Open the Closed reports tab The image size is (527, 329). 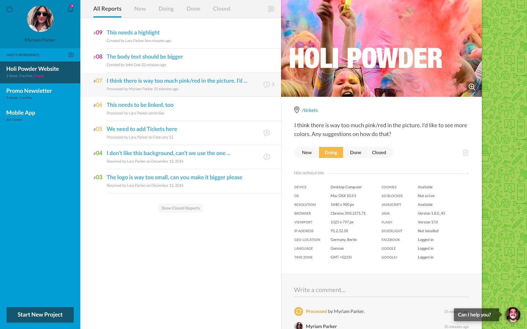click(221, 8)
